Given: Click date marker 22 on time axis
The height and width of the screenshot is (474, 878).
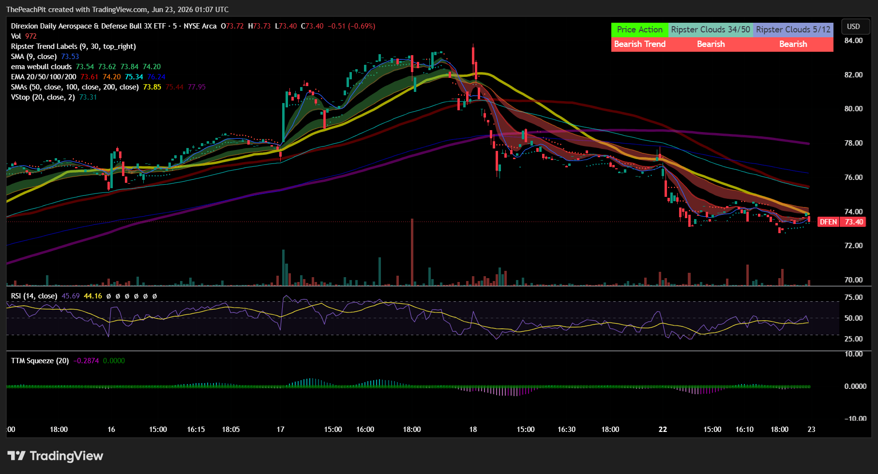Looking at the screenshot, I should 663,430.
